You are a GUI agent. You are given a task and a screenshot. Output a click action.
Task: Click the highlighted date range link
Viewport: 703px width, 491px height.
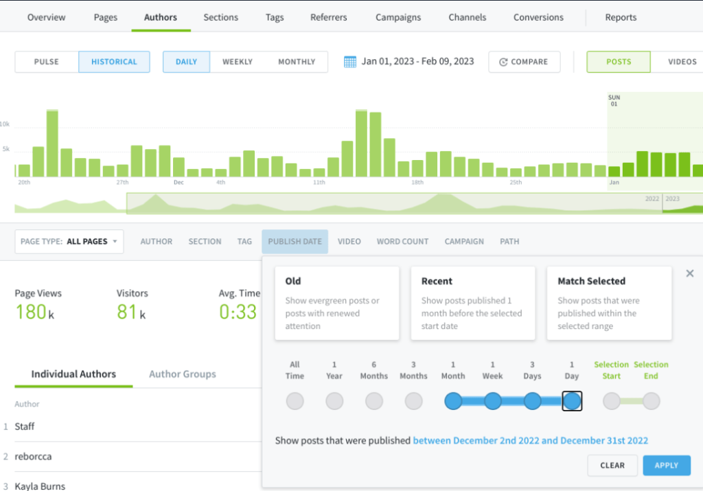pos(530,441)
